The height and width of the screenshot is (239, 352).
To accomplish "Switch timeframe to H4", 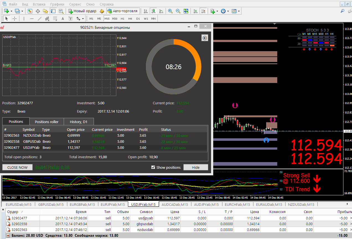I will 130,19.
